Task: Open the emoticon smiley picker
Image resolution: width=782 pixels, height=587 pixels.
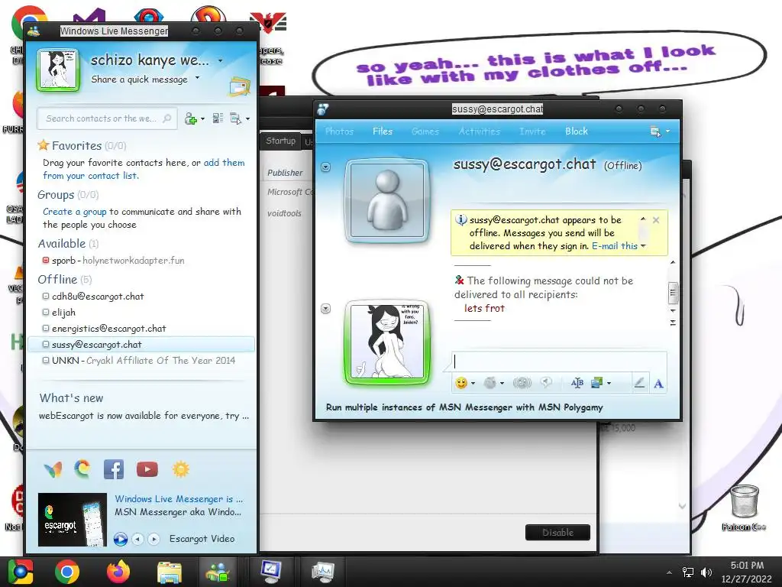Action: [x=461, y=383]
